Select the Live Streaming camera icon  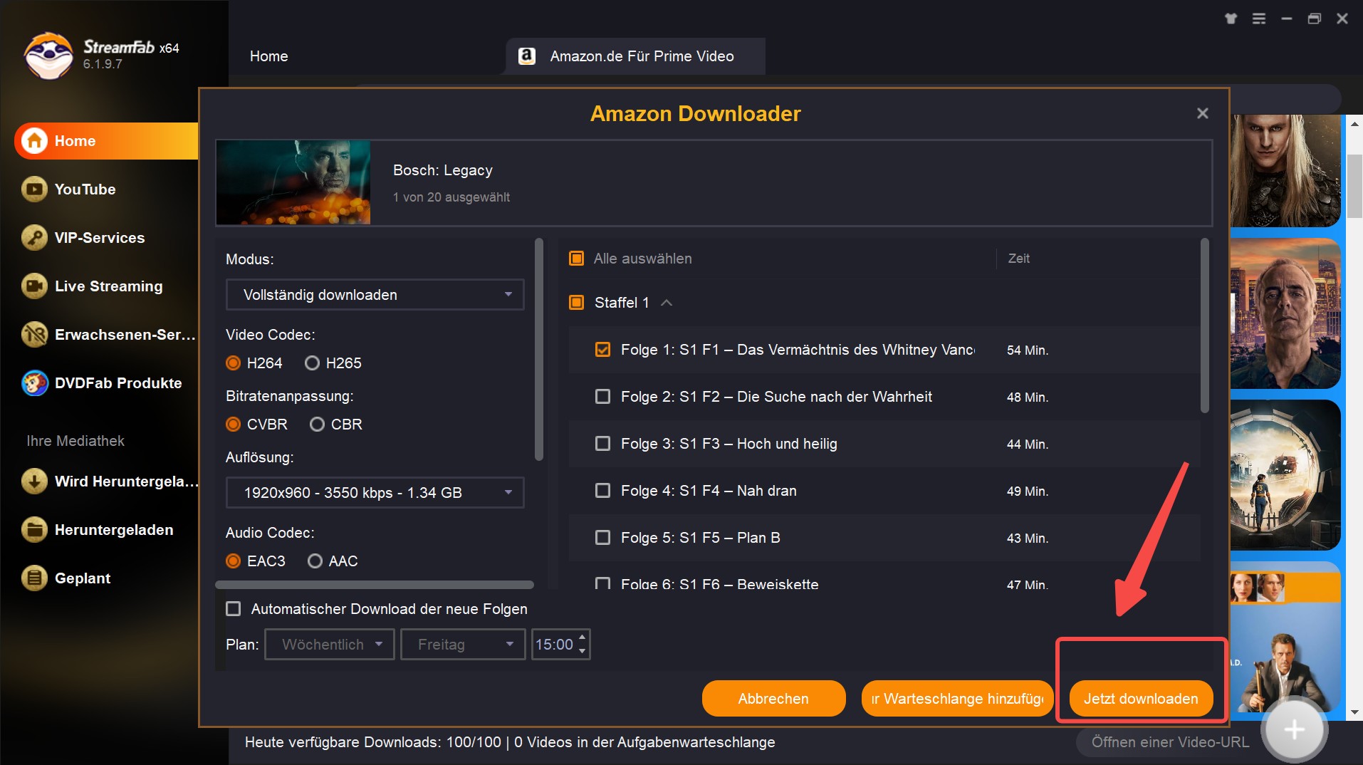tap(34, 286)
